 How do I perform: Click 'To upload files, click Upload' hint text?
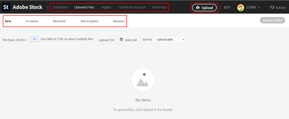(x=143, y=110)
